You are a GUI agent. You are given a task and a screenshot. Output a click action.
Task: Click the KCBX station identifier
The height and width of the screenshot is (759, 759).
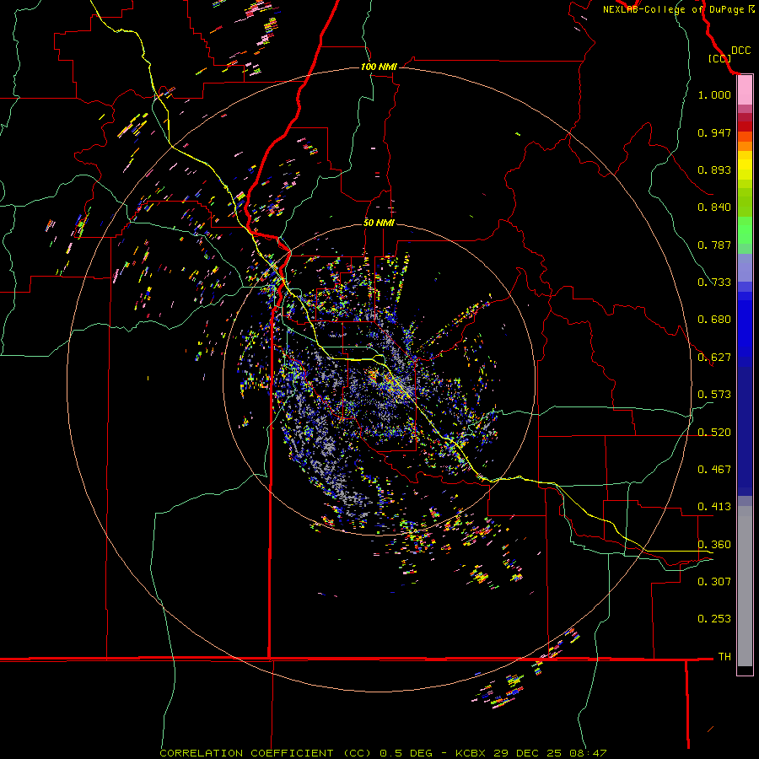471,753
